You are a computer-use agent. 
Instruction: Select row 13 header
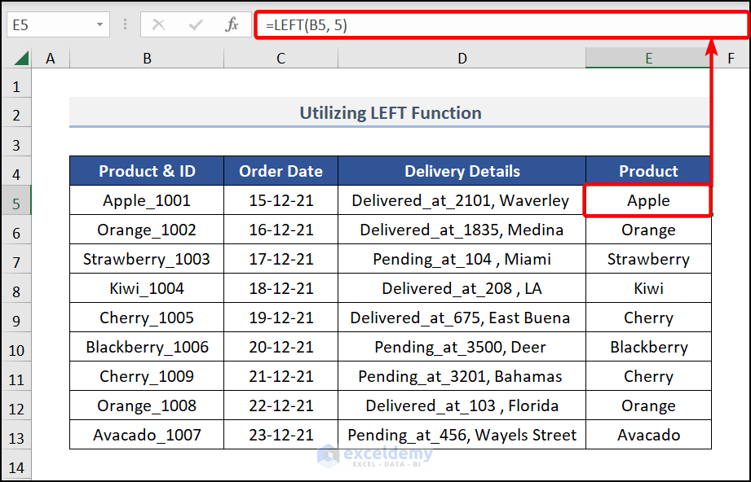(17, 434)
